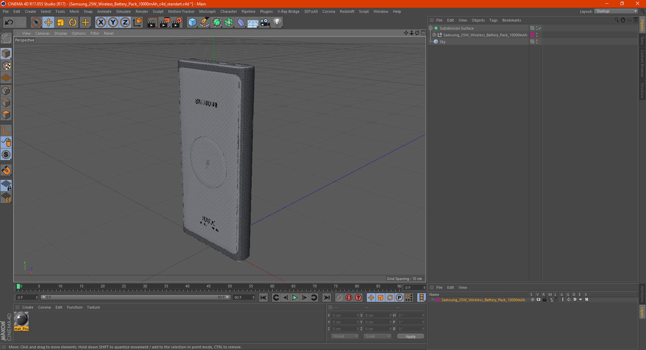Expand the Samsung battery pack object
The width and height of the screenshot is (646, 350).
click(434, 35)
